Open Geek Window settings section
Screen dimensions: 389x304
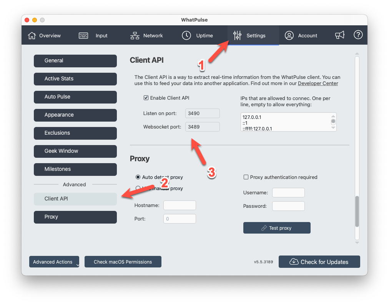coord(75,151)
